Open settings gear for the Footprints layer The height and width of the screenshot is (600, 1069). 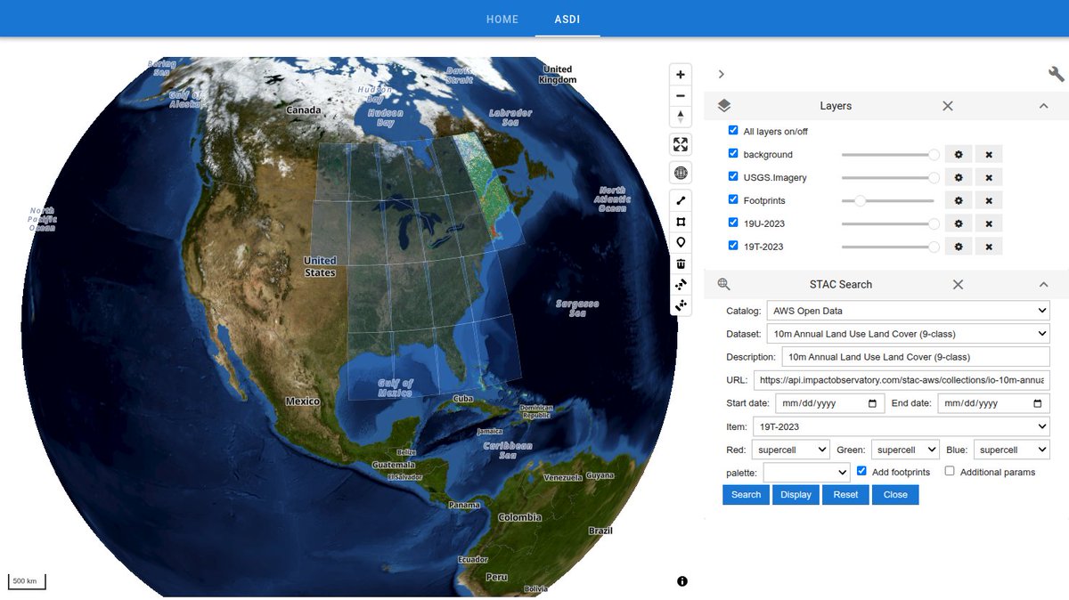958,200
